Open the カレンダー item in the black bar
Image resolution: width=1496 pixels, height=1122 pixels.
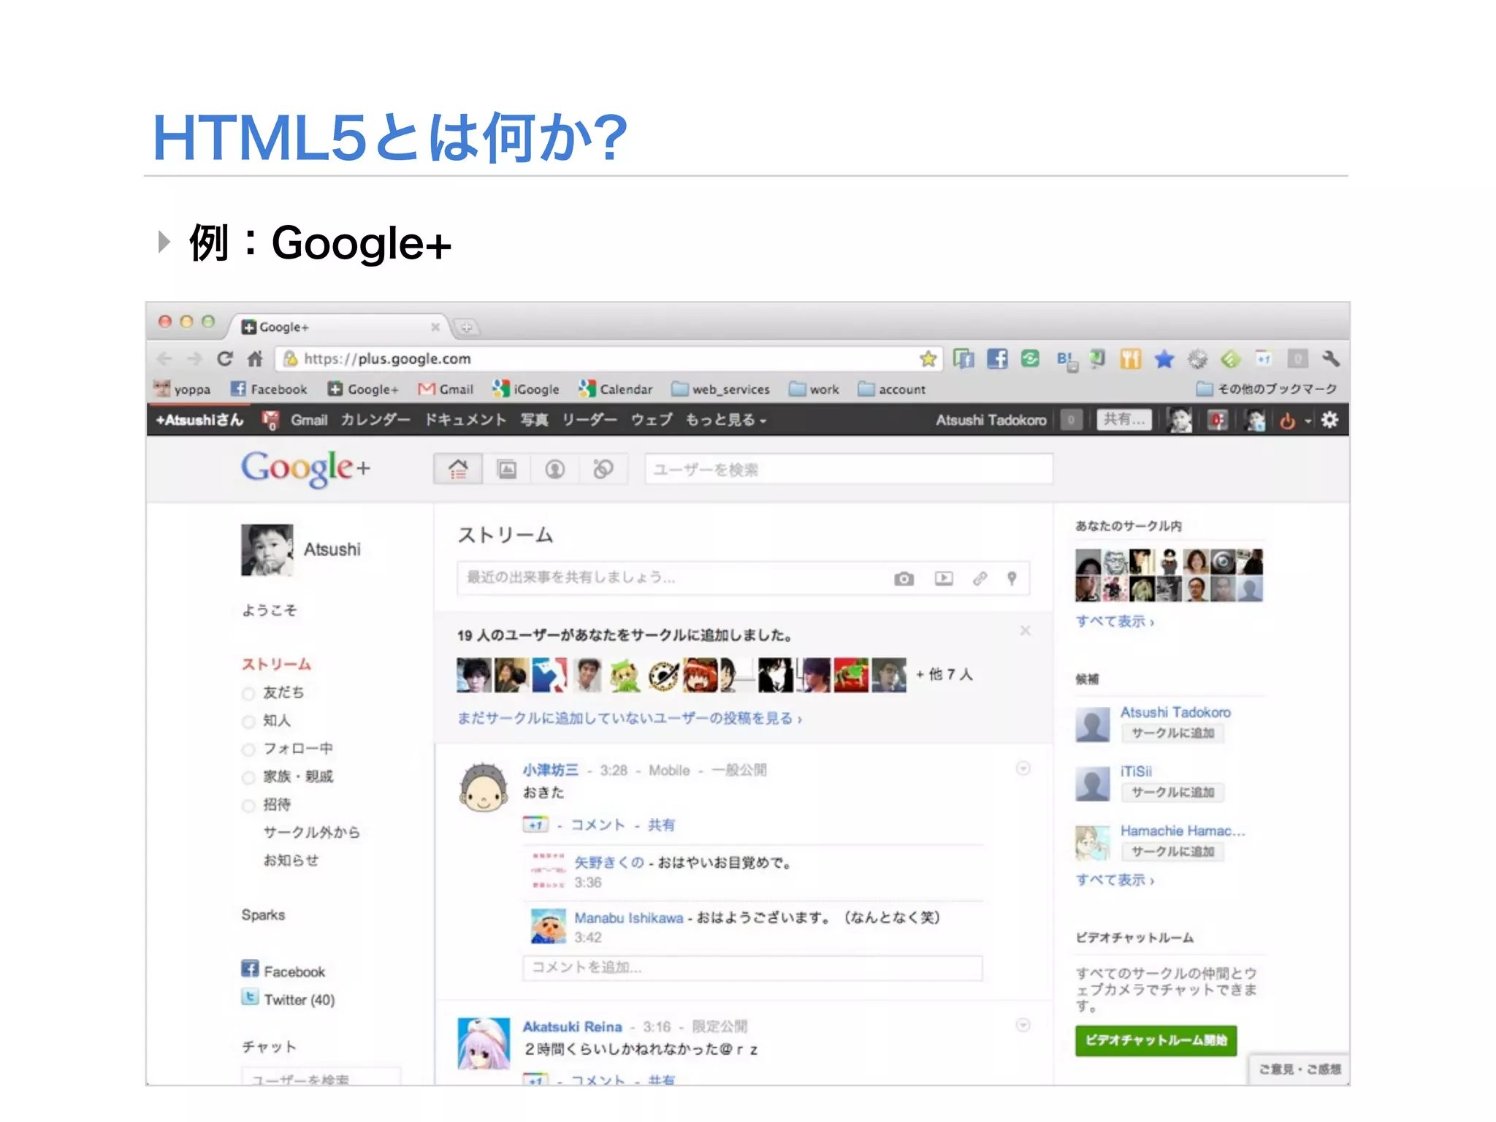pos(375,420)
